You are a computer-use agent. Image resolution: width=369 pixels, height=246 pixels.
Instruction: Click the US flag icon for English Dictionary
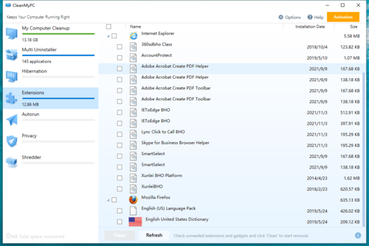[135, 221]
